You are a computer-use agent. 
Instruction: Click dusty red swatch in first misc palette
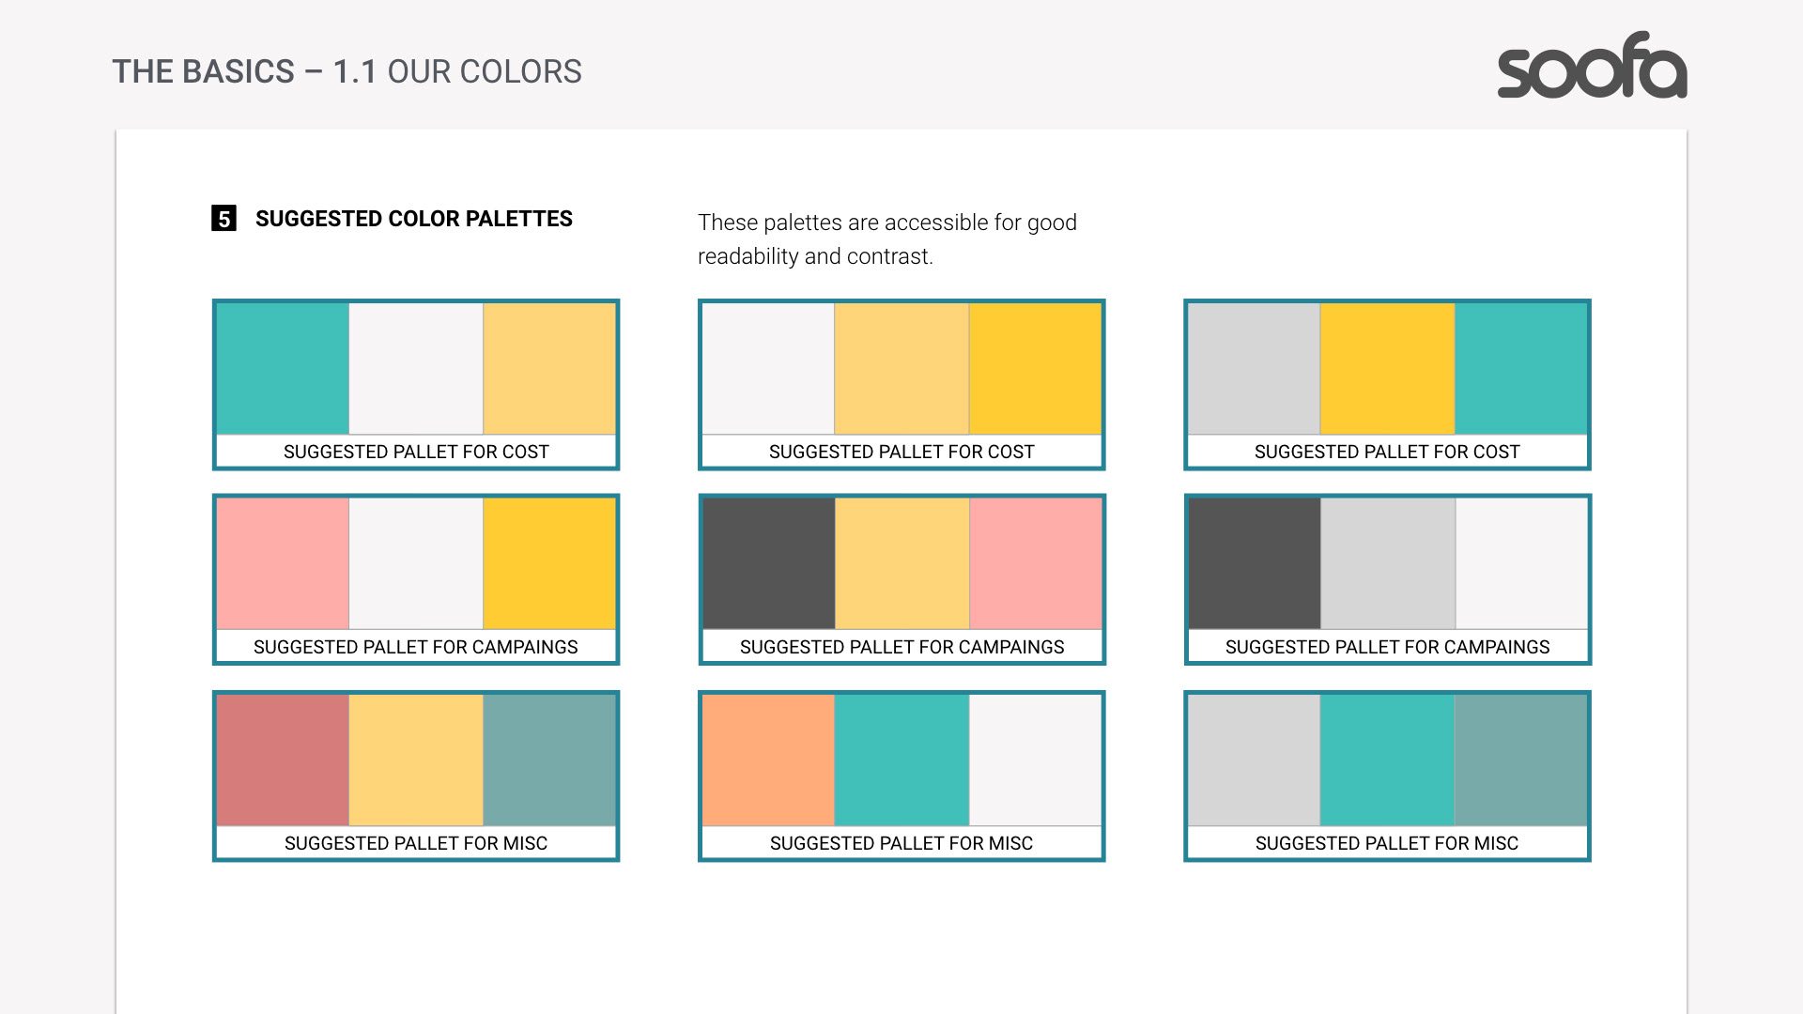[283, 760]
